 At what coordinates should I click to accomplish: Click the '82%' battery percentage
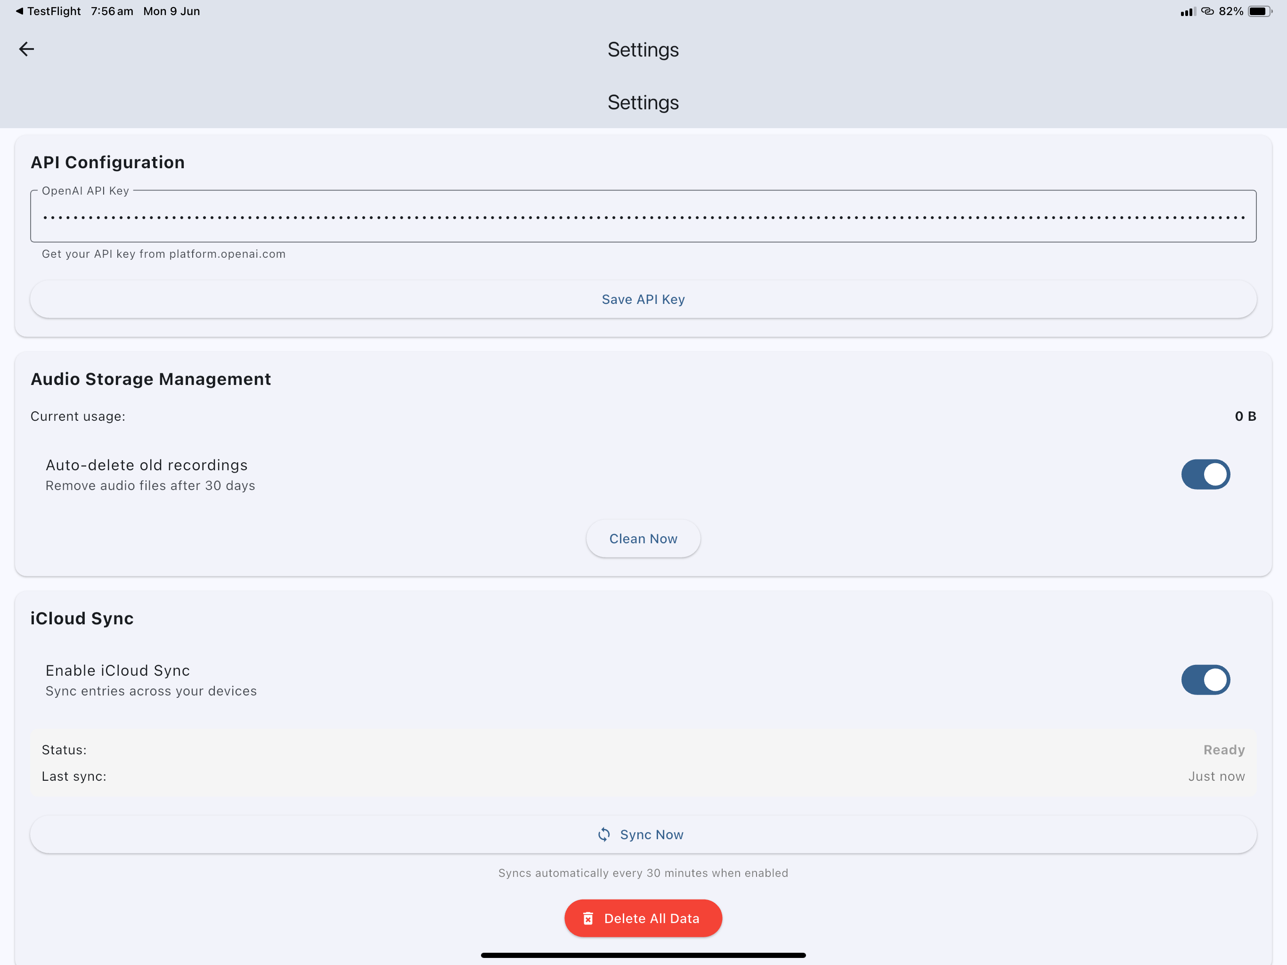(x=1230, y=11)
